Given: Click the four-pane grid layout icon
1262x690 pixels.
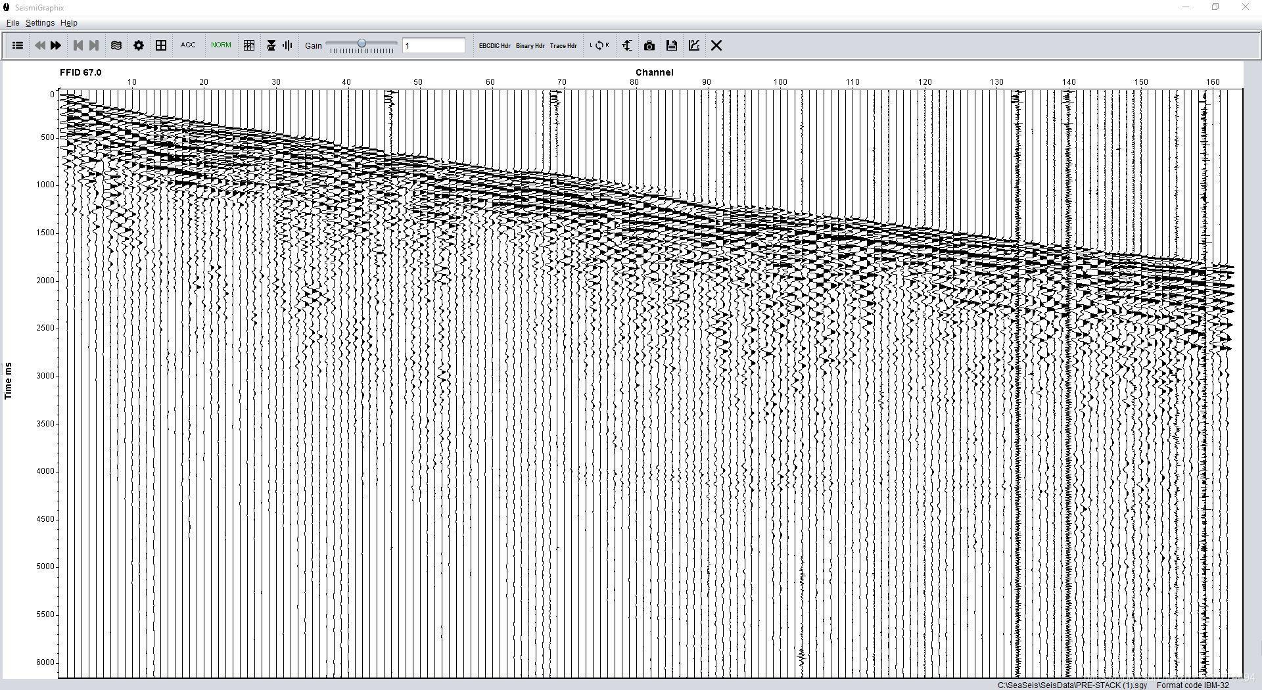Looking at the screenshot, I should 161,45.
